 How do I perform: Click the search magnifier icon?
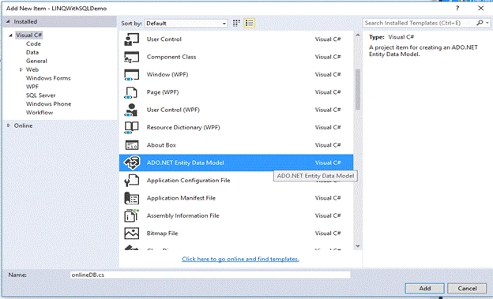pyautogui.click(x=480, y=23)
